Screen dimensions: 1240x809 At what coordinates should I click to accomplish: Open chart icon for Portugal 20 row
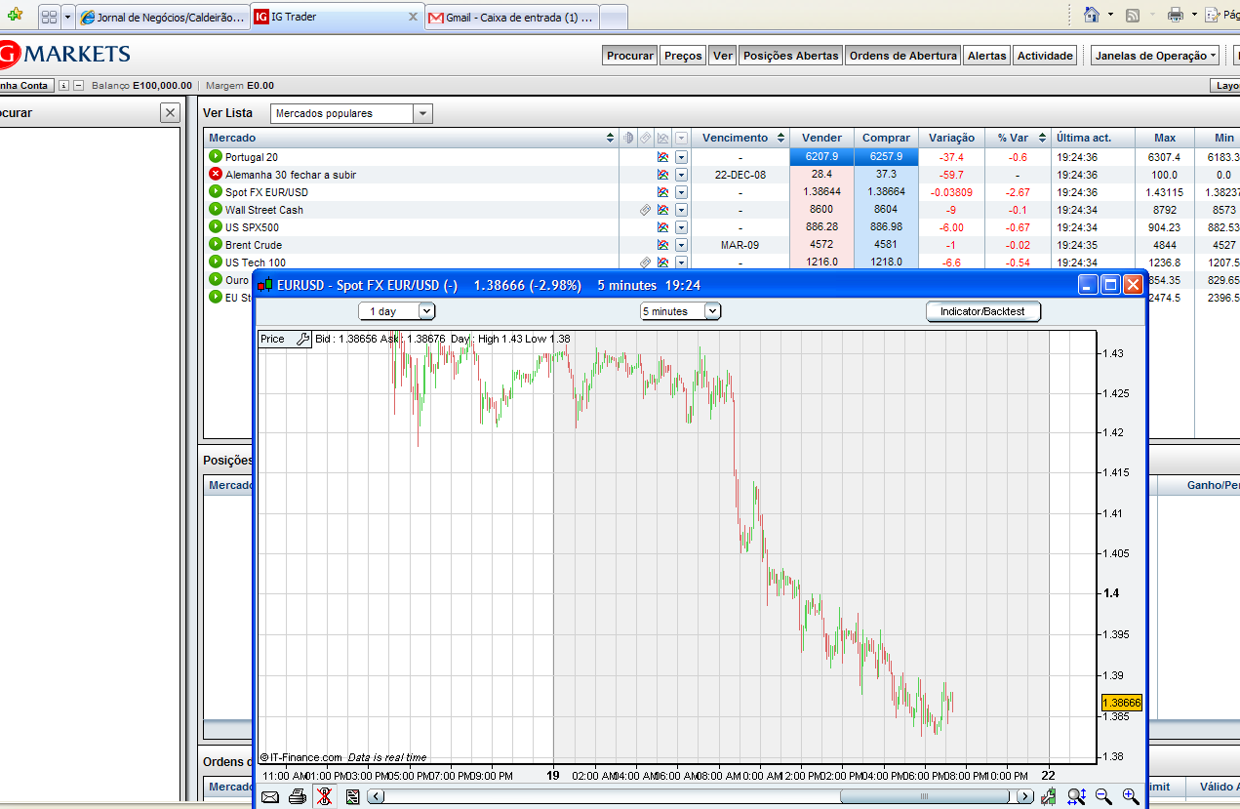pos(662,157)
